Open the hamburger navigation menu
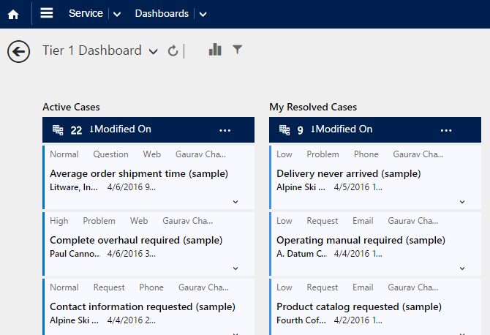 click(x=47, y=13)
